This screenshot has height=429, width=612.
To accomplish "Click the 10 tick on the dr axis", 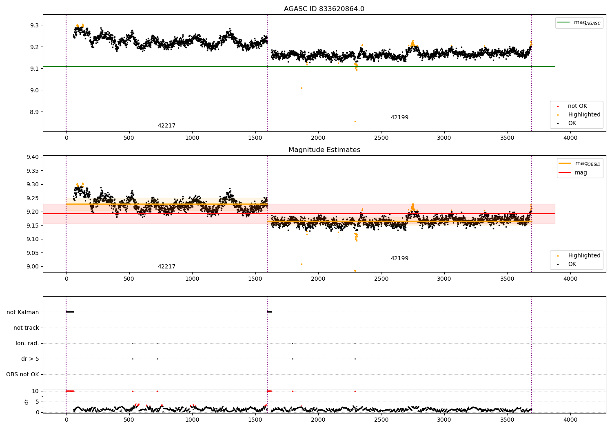I will [x=35, y=391].
